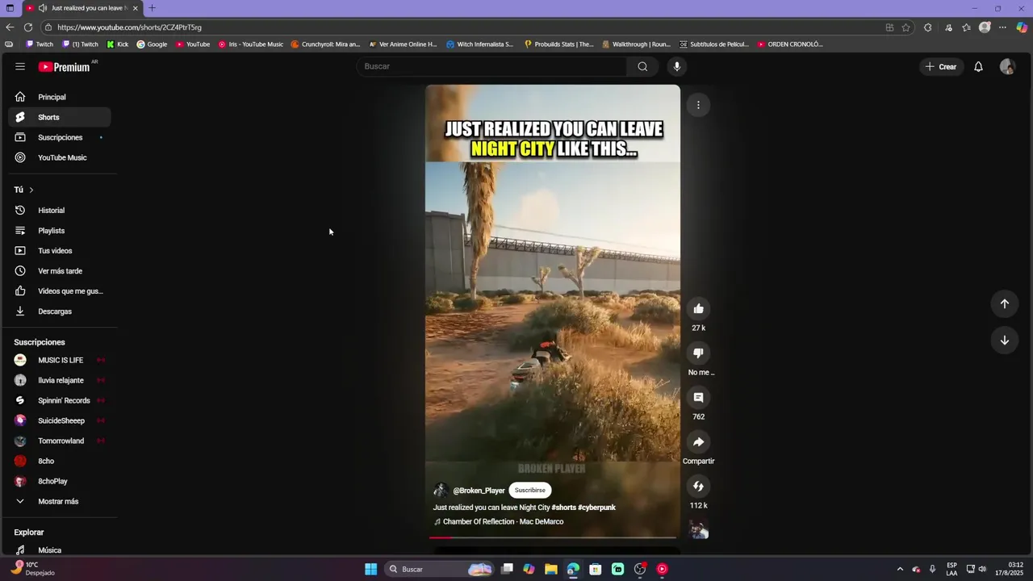Open the Kick bookmark
Screen dimensions: 1033x581
pyautogui.click(x=118, y=44)
